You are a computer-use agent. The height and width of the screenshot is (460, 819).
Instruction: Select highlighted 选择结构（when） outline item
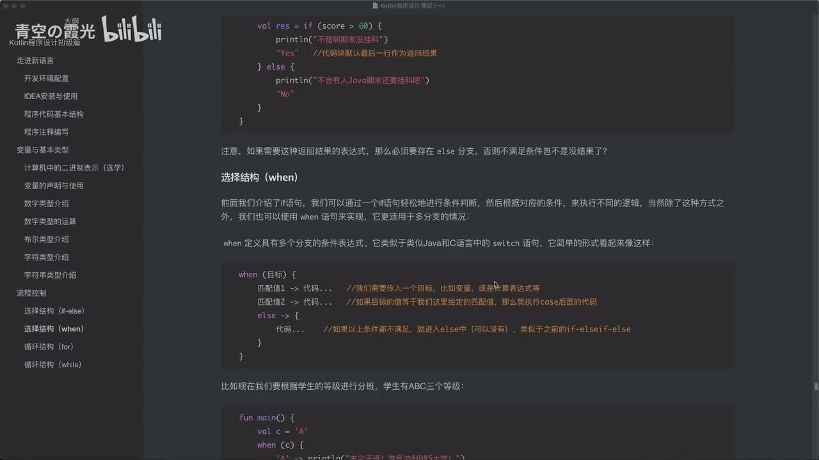click(54, 329)
